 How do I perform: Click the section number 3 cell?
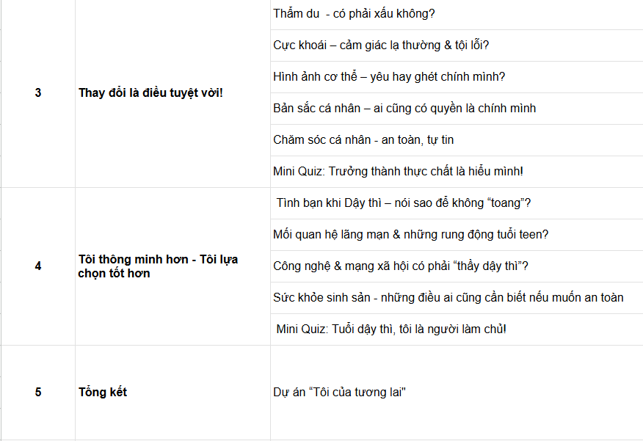point(38,93)
